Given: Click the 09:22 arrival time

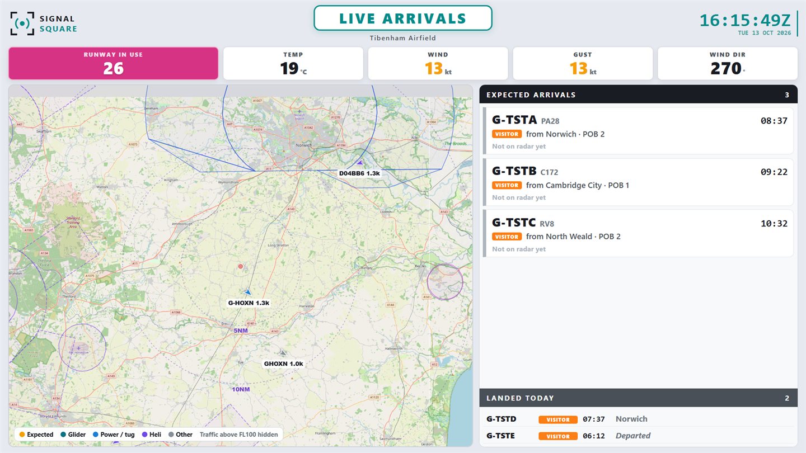Looking at the screenshot, I should click(x=774, y=172).
